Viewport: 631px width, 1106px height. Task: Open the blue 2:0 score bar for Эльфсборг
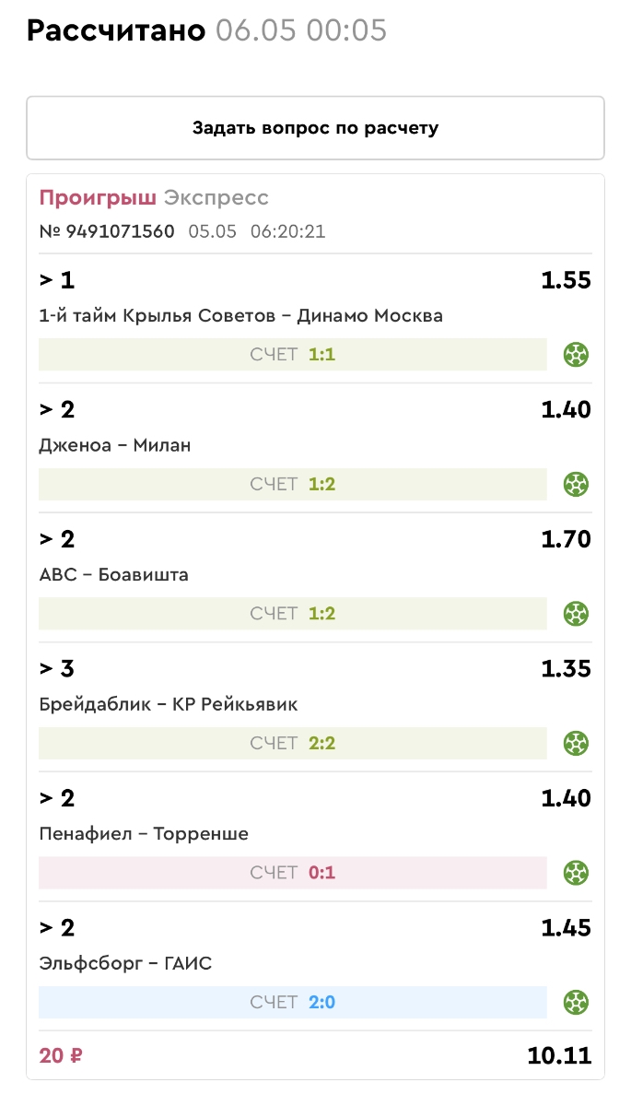(293, 1002)
